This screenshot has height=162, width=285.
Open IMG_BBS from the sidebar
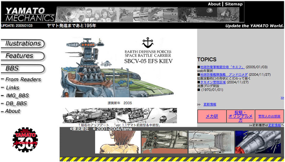tap(17, 95)
